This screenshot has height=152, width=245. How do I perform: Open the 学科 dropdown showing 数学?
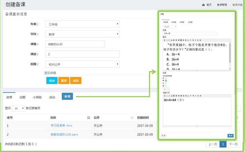pyautogui.click(x=82, y=34)
